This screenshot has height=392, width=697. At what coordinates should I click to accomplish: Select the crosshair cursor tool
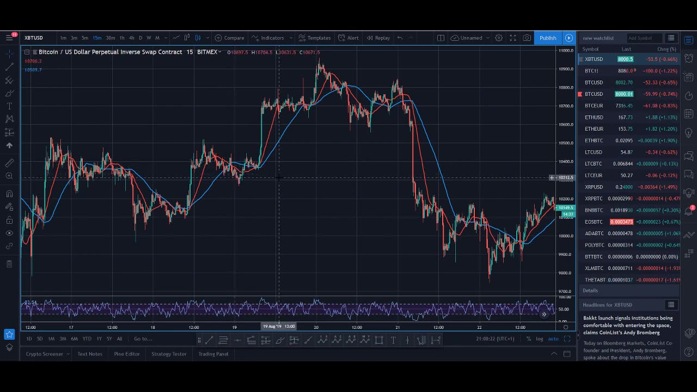9,54
